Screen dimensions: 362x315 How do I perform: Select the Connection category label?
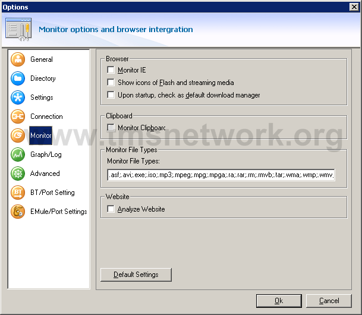(46, 116)
